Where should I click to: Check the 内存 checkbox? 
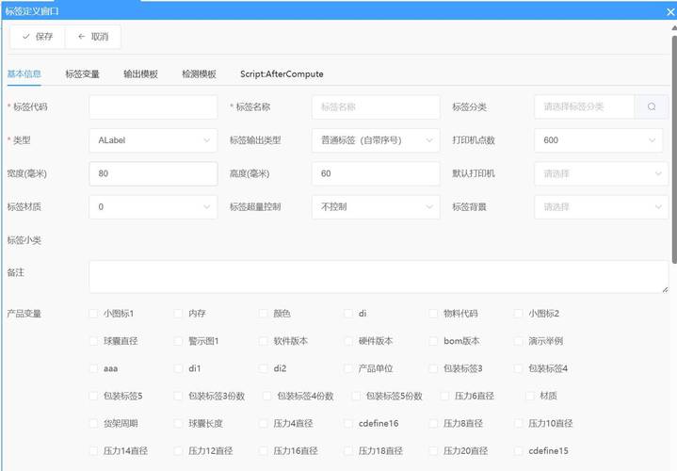178,314
